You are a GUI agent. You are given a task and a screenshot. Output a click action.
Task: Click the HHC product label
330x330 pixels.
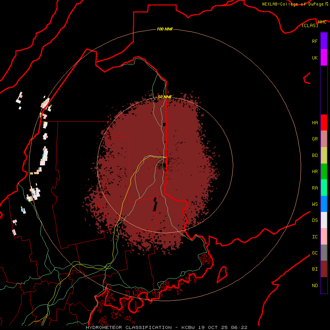point(322,22)
